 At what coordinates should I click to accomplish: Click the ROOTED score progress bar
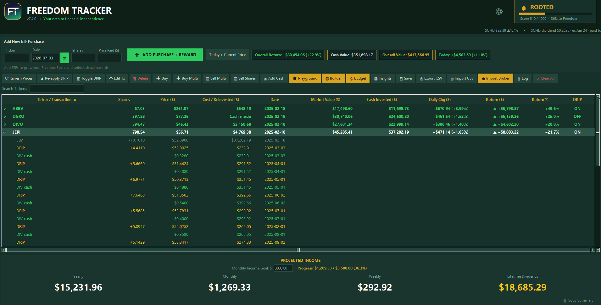[555, 14]
